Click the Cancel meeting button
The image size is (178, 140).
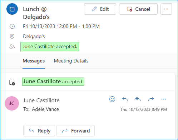click(138, 9)
